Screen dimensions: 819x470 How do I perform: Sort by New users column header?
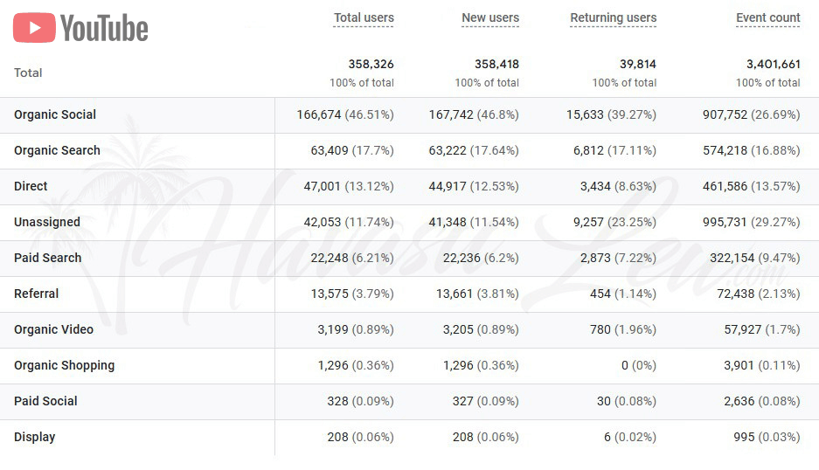point(490,17)
